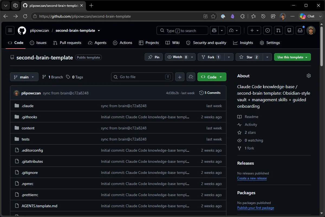
Task: Open the 5 Commits history link
Action: tap(210, 93)
